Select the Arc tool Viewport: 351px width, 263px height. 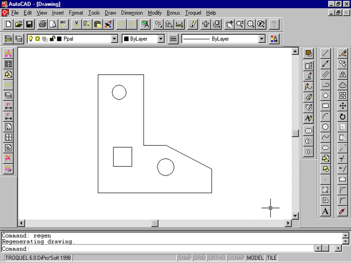[x=325, y=116]
